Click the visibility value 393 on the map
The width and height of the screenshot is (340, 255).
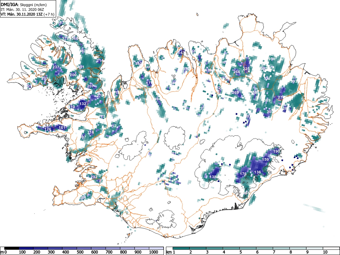pos(294,81)
